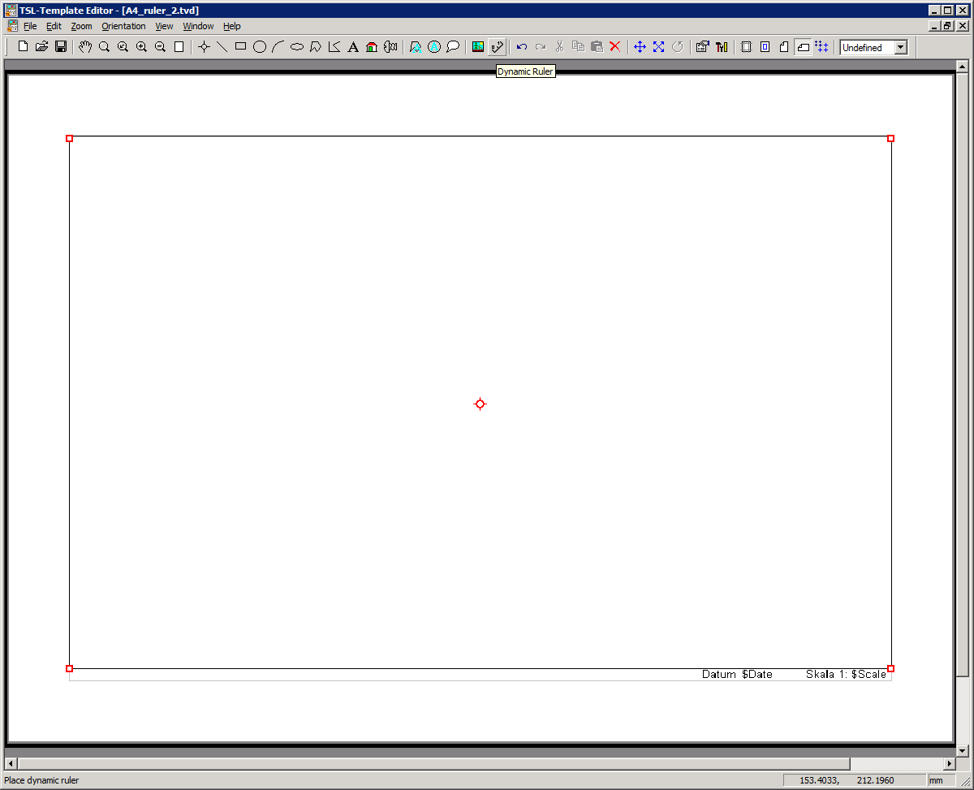Select the 'Skala 1: $Scale' text
This screenshot has height=790, width=974.
(x=846, y=675)
